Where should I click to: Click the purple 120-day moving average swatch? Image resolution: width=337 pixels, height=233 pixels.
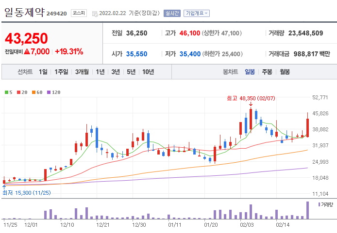tap(49, 93)
